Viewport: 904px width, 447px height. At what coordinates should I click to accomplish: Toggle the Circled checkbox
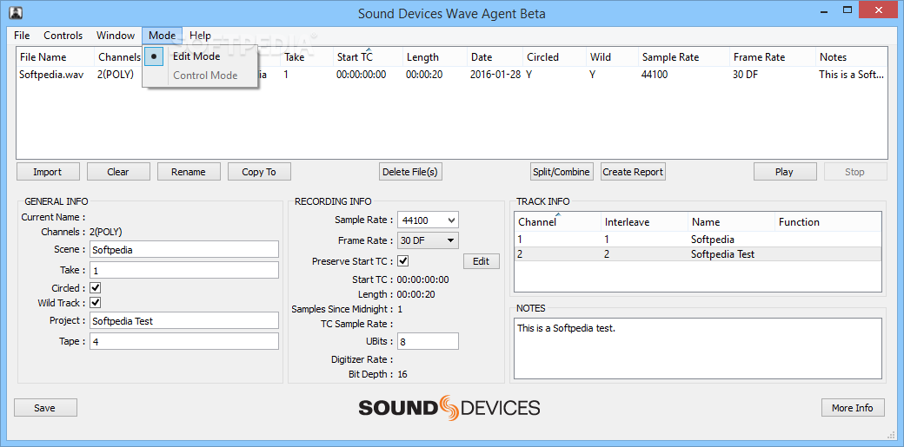(x=96, y=287)
